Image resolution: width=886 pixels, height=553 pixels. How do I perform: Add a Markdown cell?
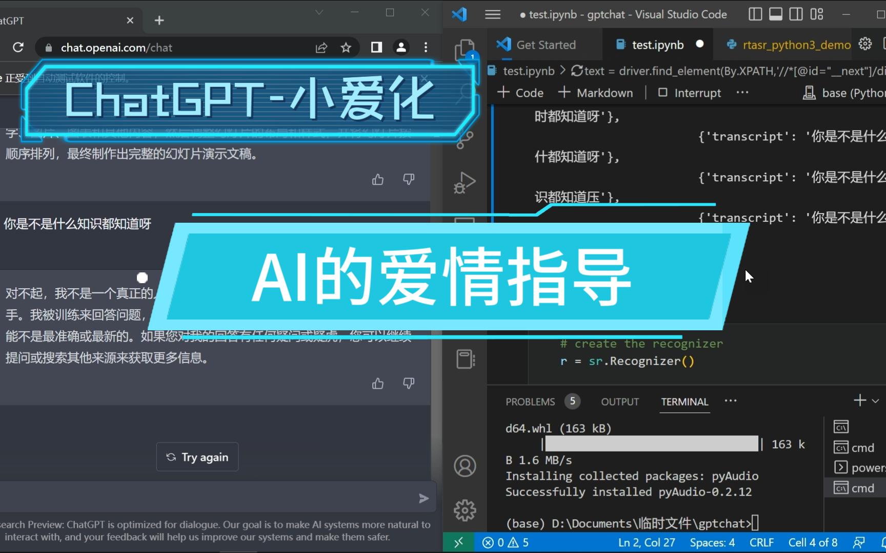(596, 93)
